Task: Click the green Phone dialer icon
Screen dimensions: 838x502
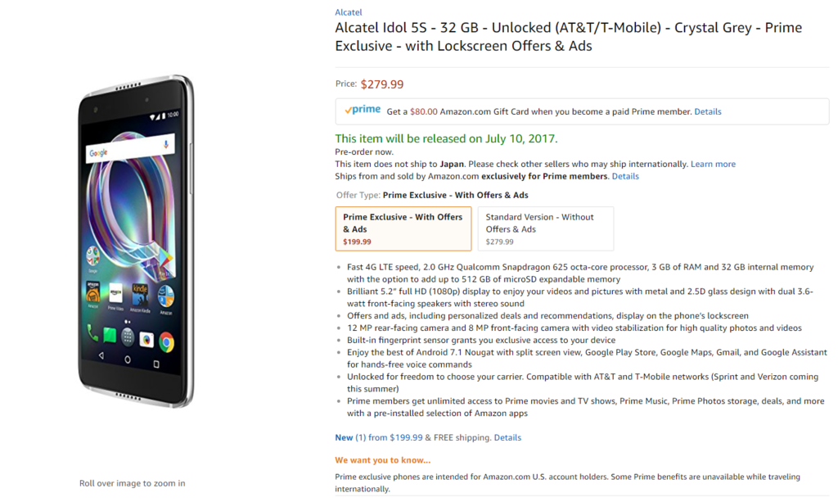Action: [92, 334]
